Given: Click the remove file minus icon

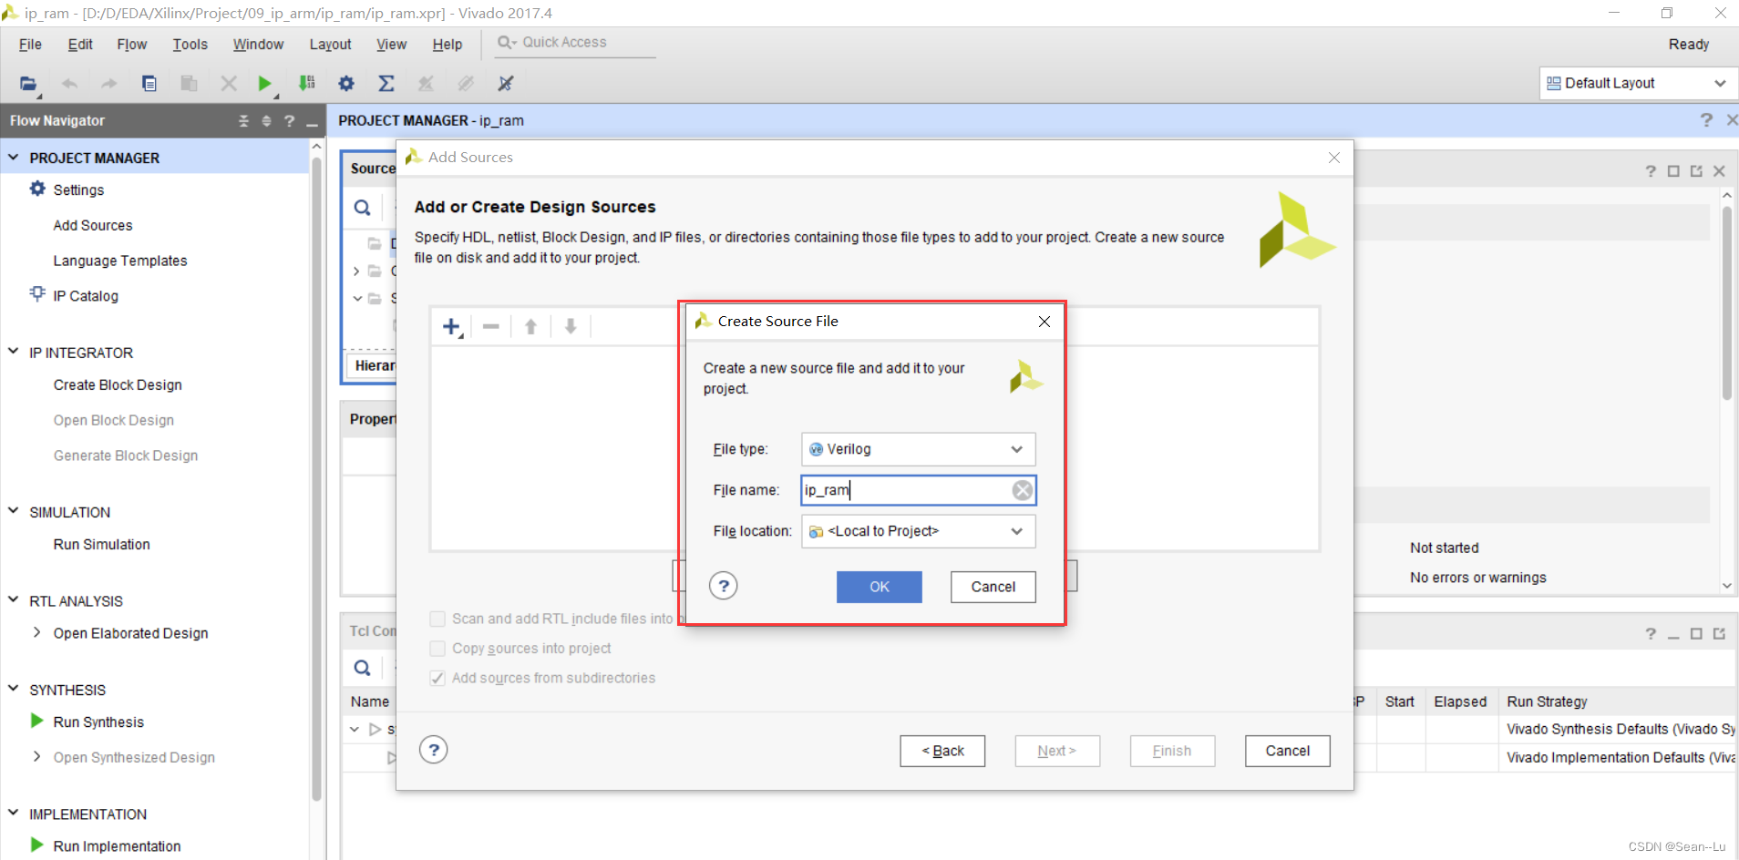Looking at the screenshot, I should 491,326.
